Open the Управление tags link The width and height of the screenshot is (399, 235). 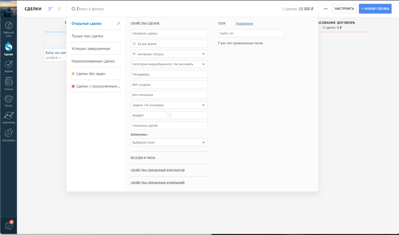pos(244,24)
